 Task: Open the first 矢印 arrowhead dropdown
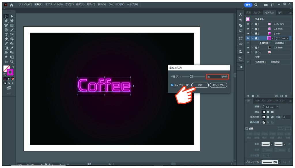click(x=271, y=144)
